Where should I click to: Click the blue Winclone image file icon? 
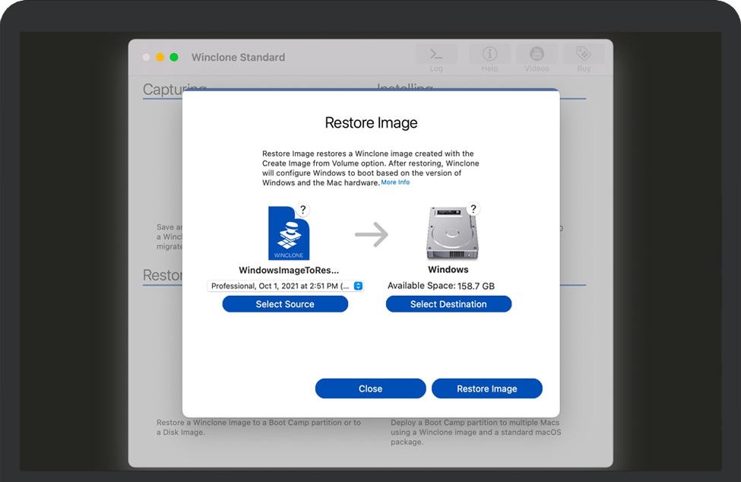coord(288,233)
